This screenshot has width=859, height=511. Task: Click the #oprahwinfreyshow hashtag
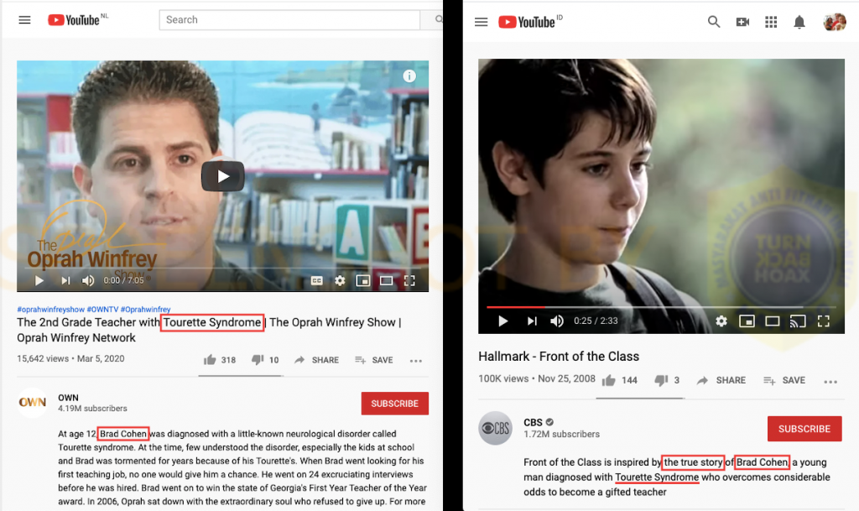coord(51,310)
